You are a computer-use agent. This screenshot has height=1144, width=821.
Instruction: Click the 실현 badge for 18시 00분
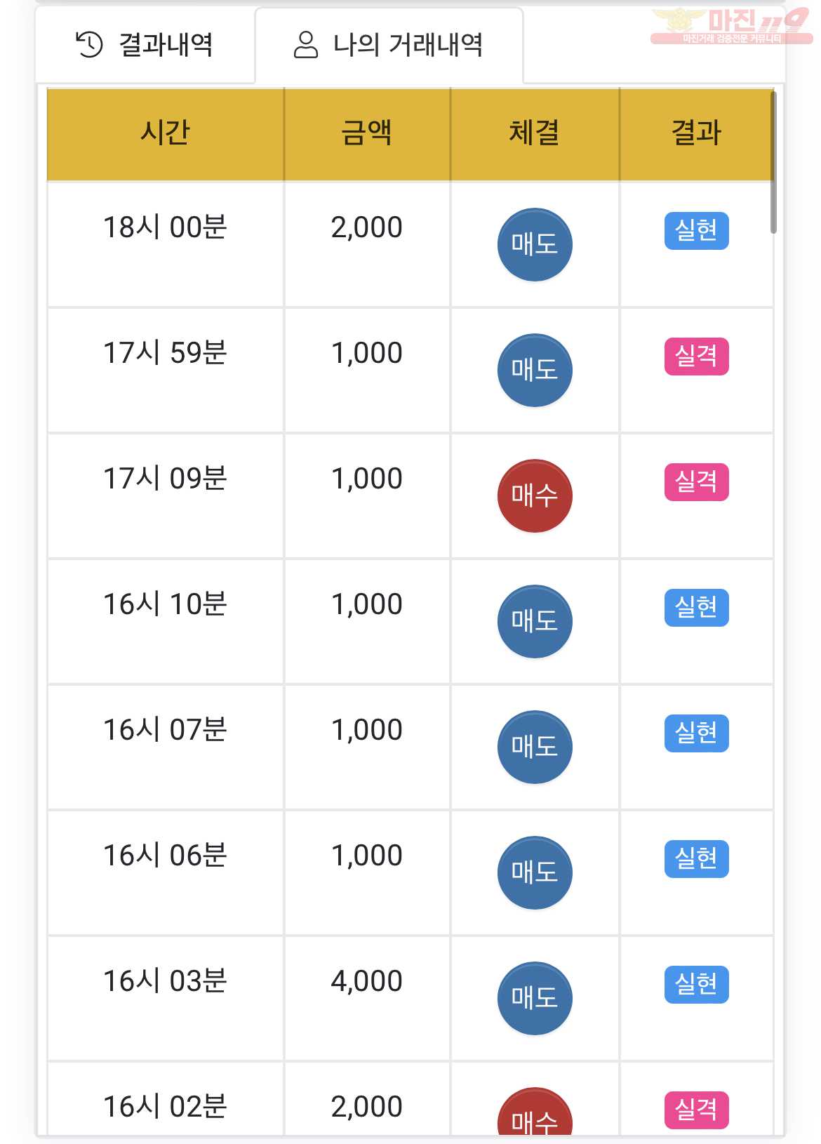point(696,231)
